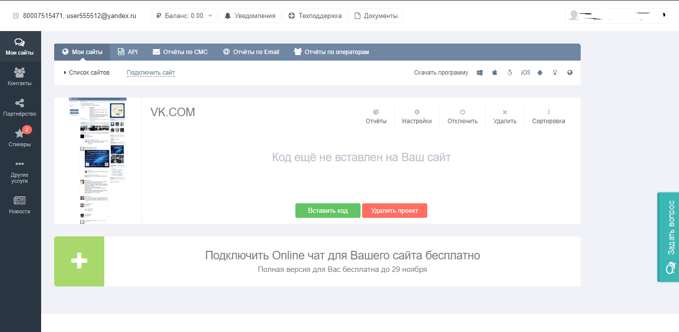The height and width of the screenshot is (332, 679).
Task: Click the red Удалить проект button
Action: click(x=394, y=211)
